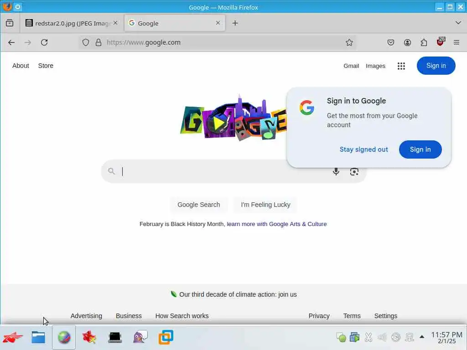This screenshot has width=467, height=350.
Task: Open the volume speaker tray icon
Action: (382, 337)
